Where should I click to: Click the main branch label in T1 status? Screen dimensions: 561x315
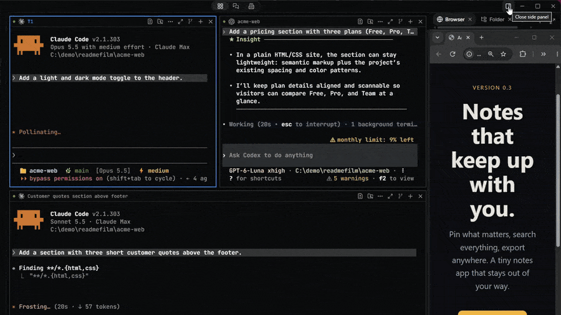point(77,171)
